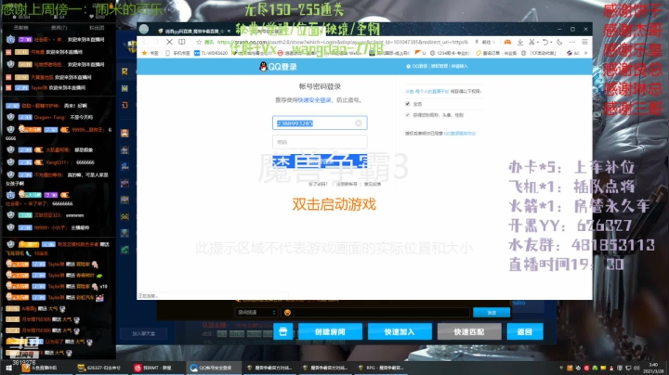This screenshot has height=375, width=669.
Task: Click the QQ penguin logo
Action: [263, 67]
